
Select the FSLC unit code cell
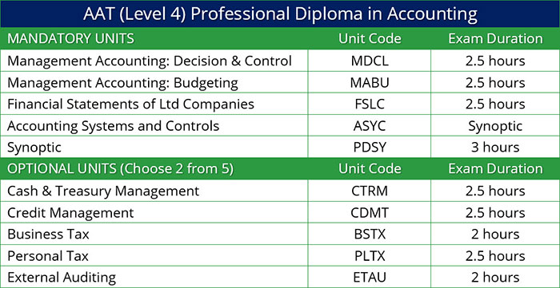click(x=370, y=105)
